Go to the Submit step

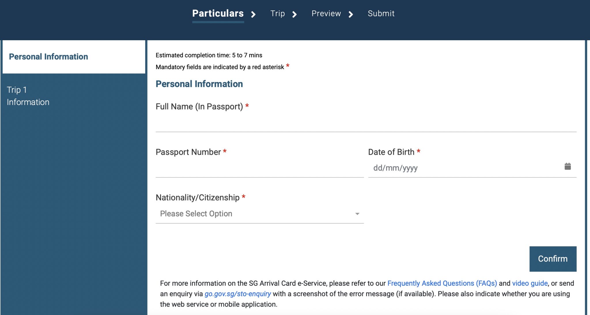(x=381, y=14)
